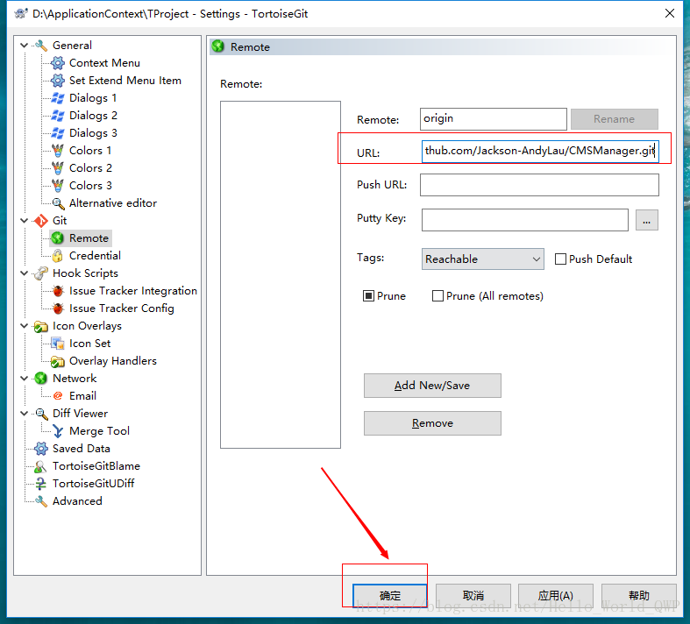Collapse the Network tree node
Screen dimensions: 690x624
tap(25, 379)
